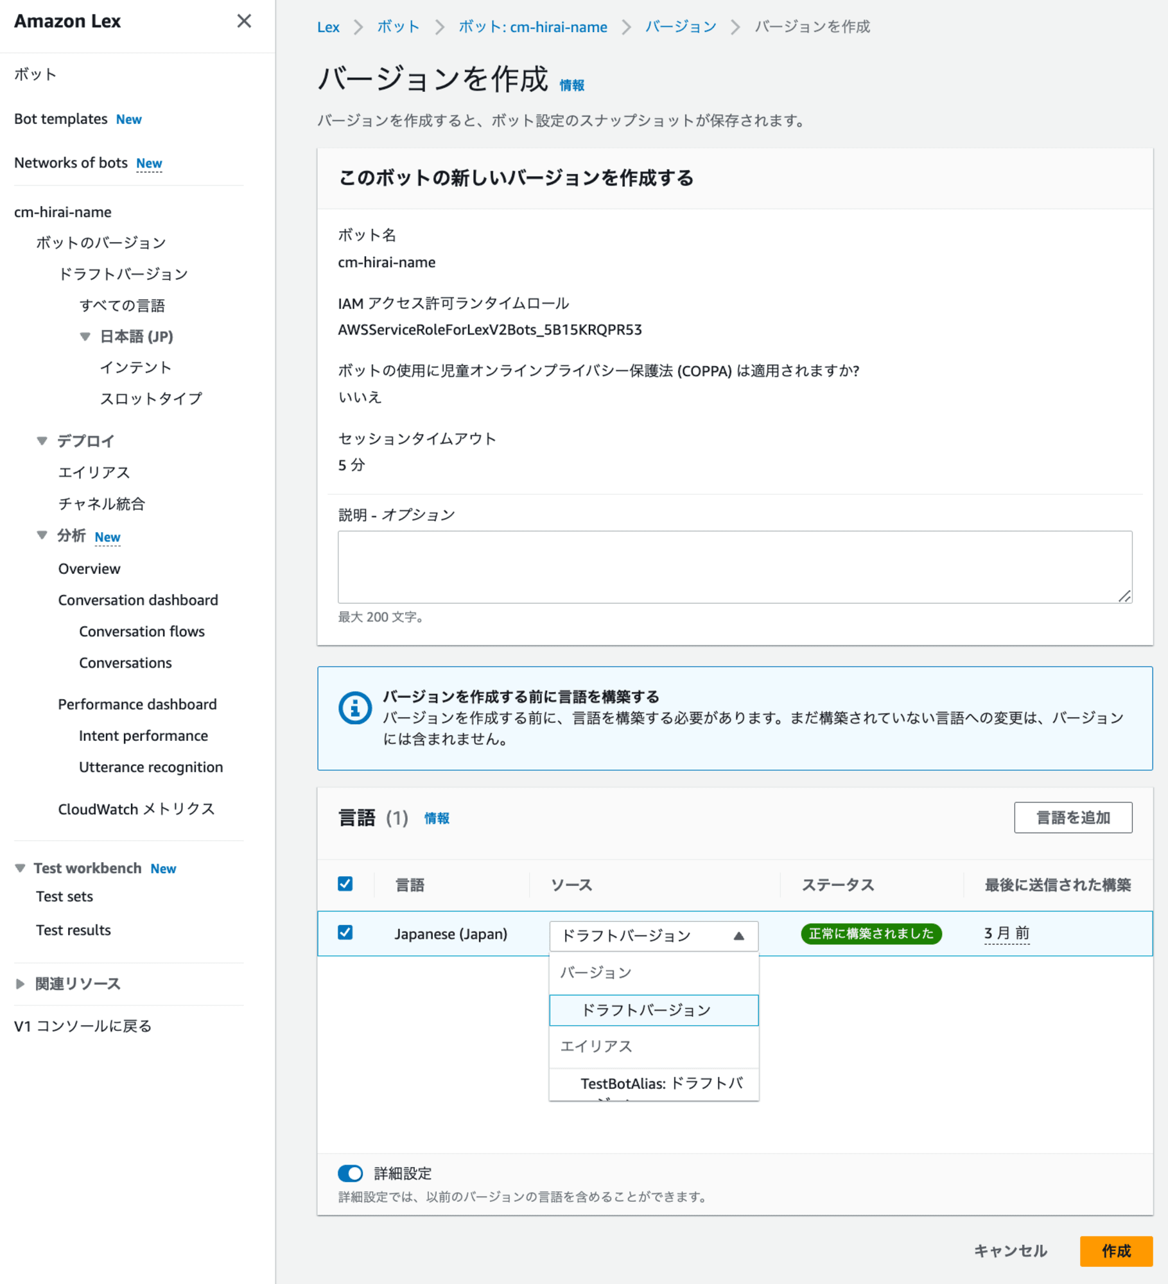The image size is (1168, 1284).
Task: Toggle the select-all languages header checkbox
Action: point(345,884)
